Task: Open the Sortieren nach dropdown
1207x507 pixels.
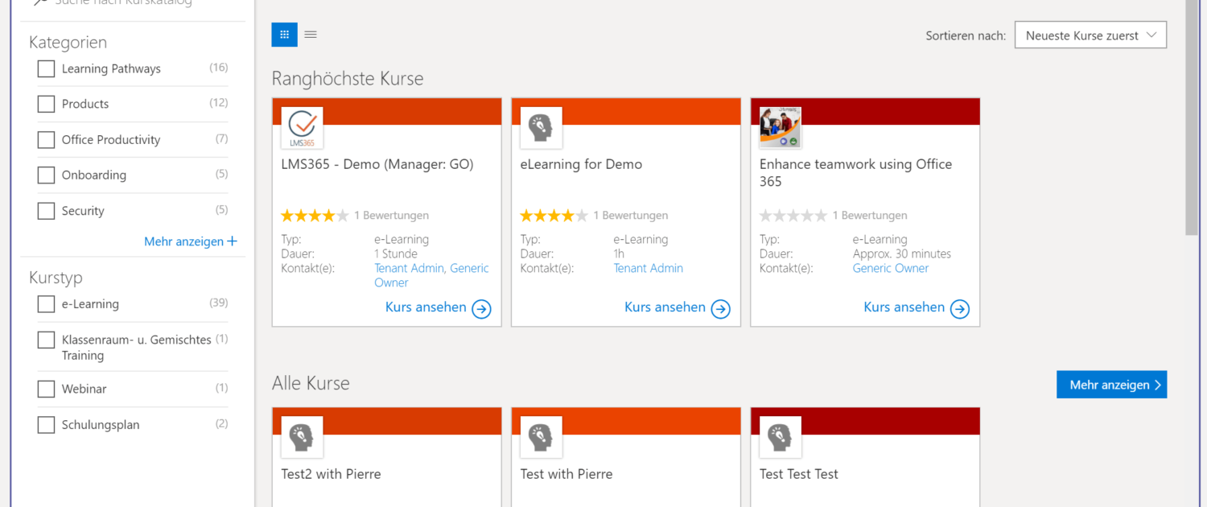Action: [1090, 35]
